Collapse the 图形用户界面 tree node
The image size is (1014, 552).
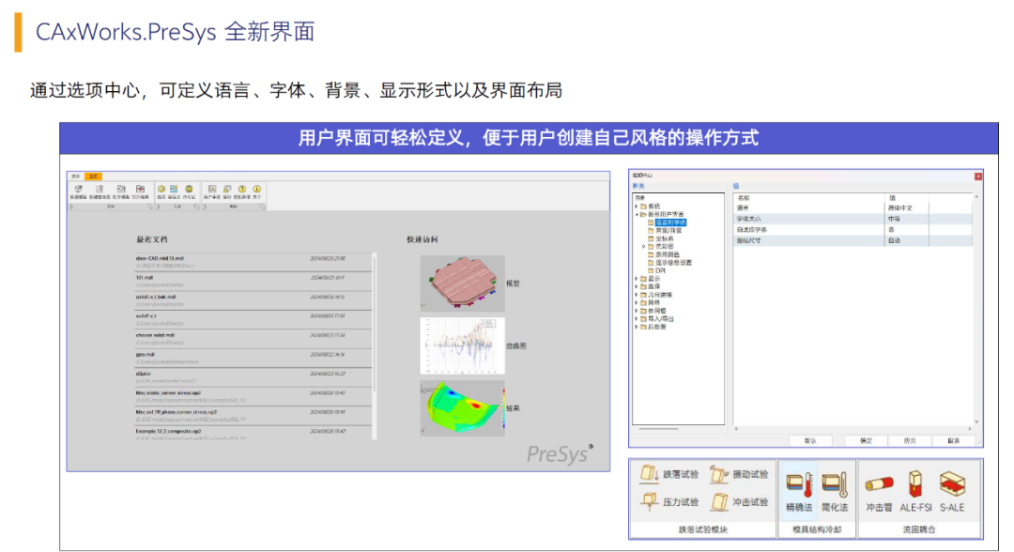point(637,215)
